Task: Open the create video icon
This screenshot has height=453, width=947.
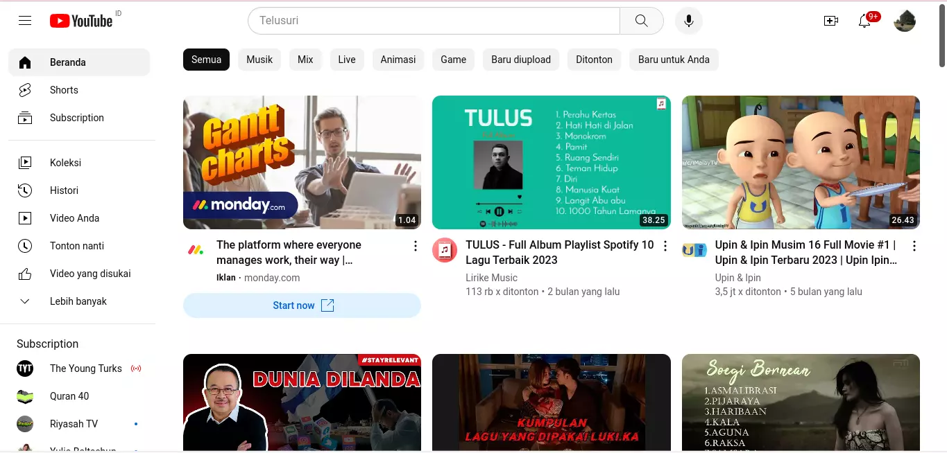Action: [x=831, y=21]
